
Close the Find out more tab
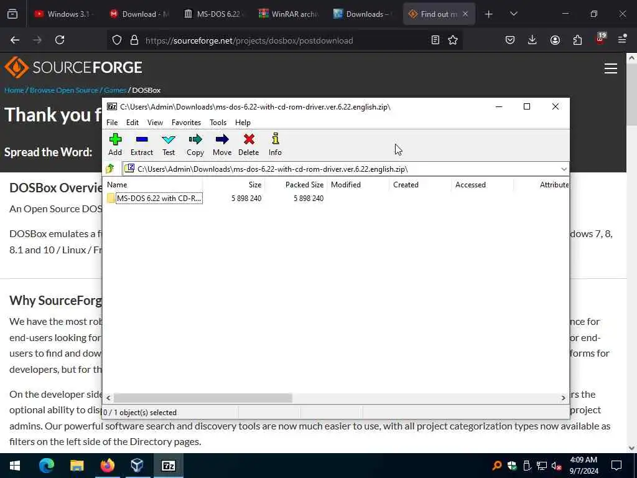(465, 14)
